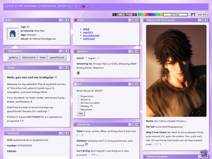This screenshot has width=212, height=159.
Task: Go to the interests navigation button
Action: (x=29, y=57)
